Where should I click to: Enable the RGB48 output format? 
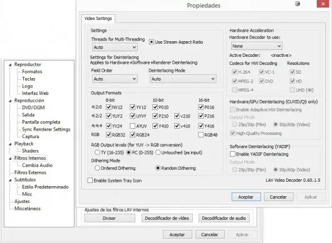click(x=200, y=134)
